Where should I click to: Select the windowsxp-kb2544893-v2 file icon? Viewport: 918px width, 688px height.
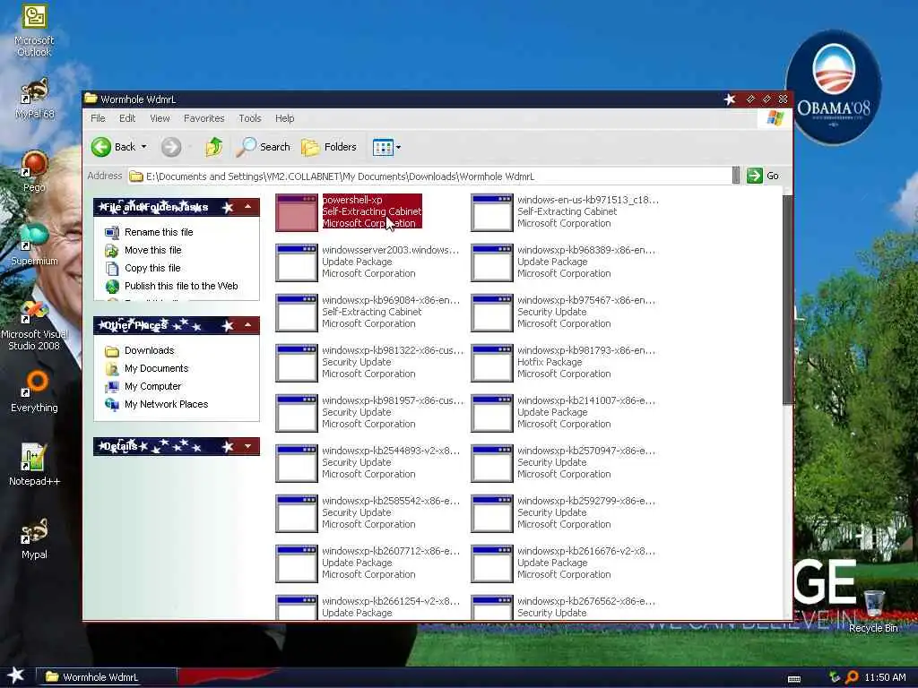pyautogui.click(x=297, y=464)
